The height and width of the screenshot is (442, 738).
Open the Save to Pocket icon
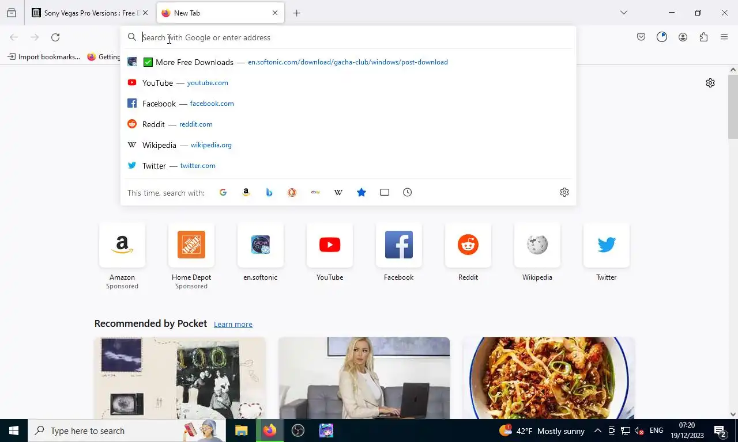[x=641, y=37]
